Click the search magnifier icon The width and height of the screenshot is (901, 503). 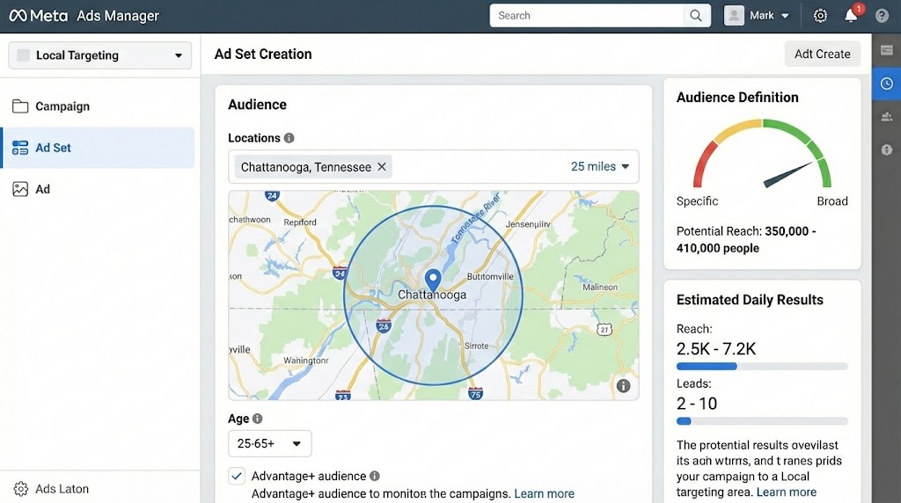click(x=696, y=16)
